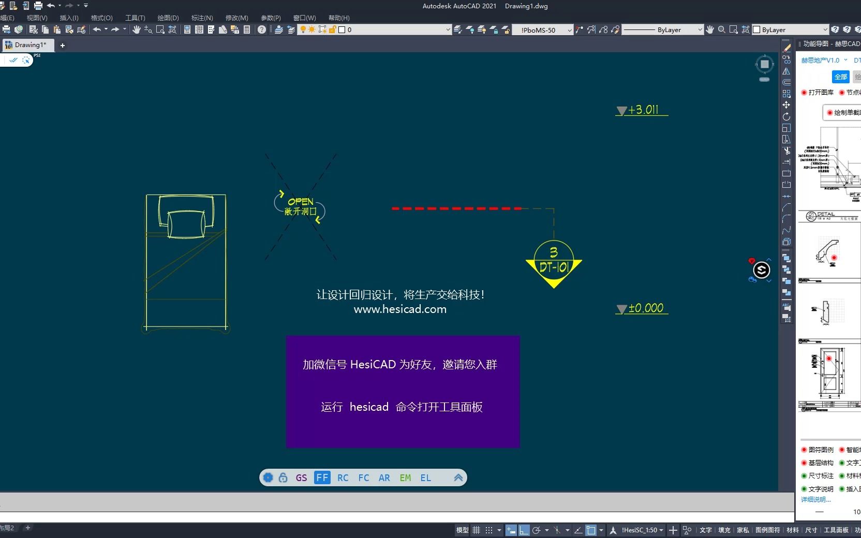The image size is (861, 538).
Task: Open the 绘图(D) menu
Action: pyautogui.click(x=168, y=18)
